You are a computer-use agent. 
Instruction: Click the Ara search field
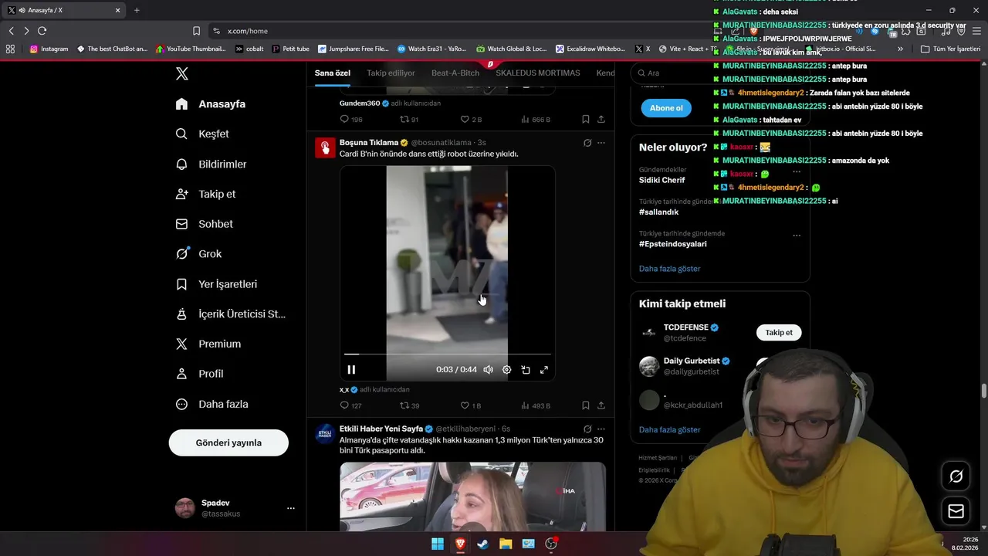tap(719, 73)
